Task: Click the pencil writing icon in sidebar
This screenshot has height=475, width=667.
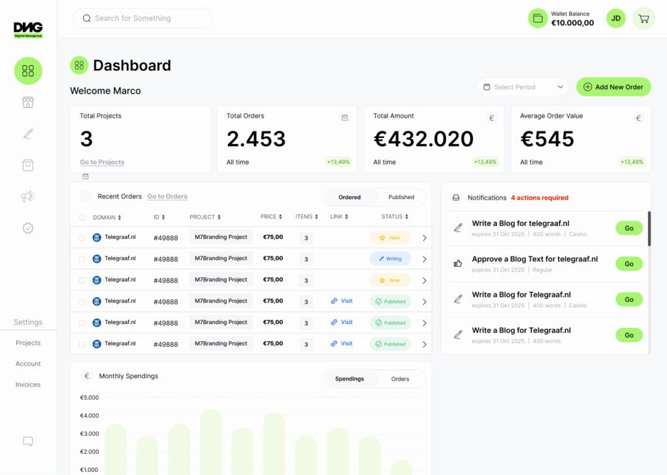Action: coord(28,134)
